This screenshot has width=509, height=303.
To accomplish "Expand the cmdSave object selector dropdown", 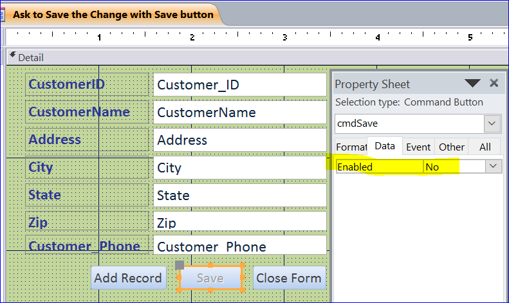I will [x=492, y=124].
